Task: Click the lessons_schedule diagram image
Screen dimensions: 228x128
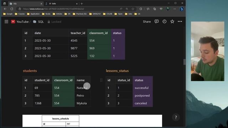Action: (x=92, y=121)
